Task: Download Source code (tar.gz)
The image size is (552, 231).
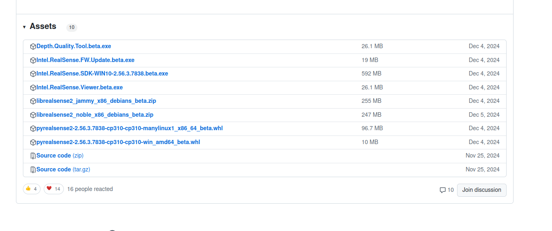Action: click(63, 169)
